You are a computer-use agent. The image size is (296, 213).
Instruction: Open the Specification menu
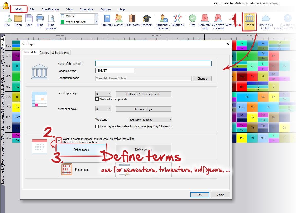50,9
